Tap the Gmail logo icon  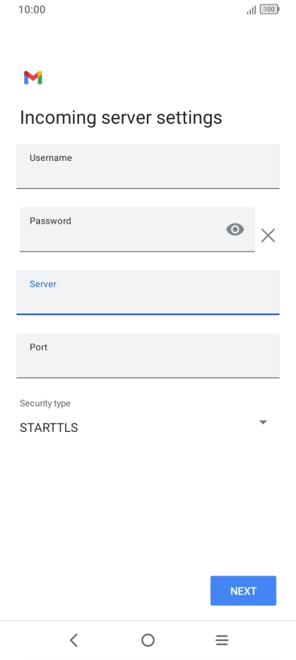click(x=33, y=78)
